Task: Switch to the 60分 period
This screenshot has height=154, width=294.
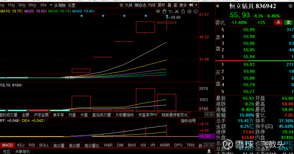Action: [32, 5]
